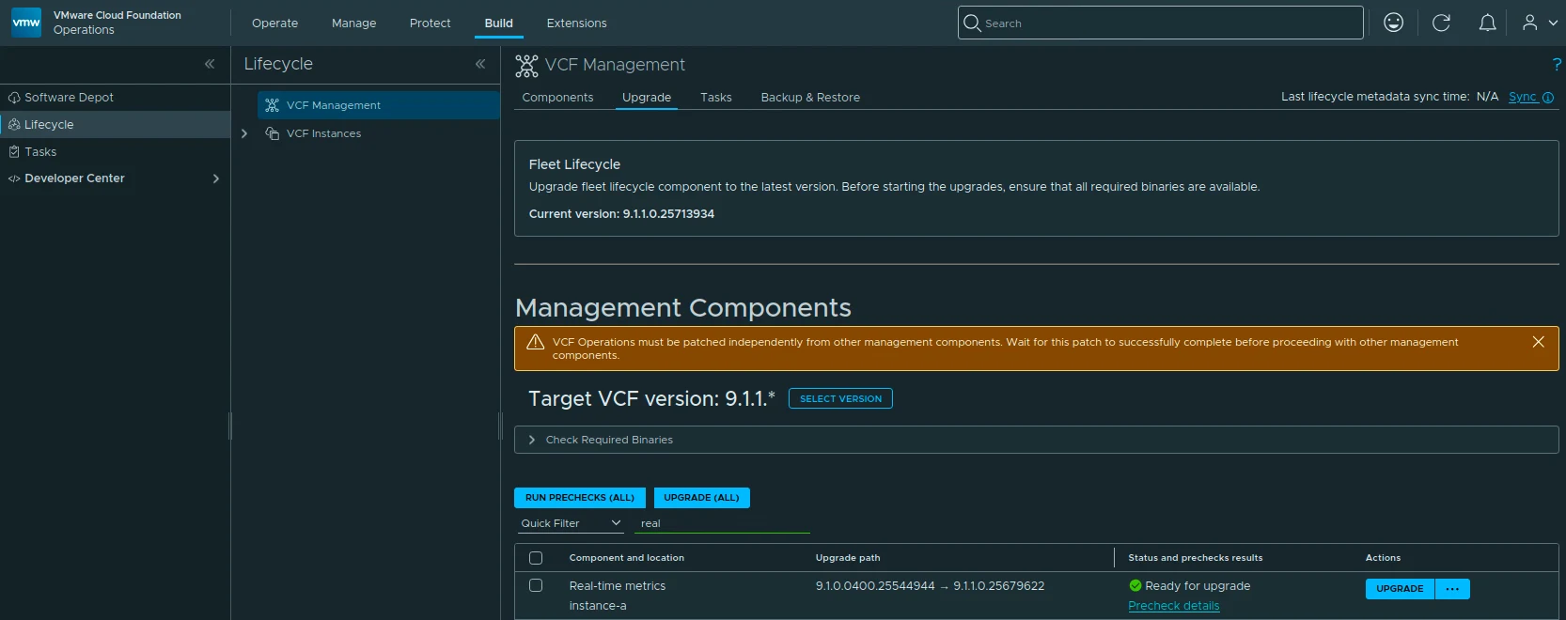
Task: Select the Build top menu
Action: [498, 23]
